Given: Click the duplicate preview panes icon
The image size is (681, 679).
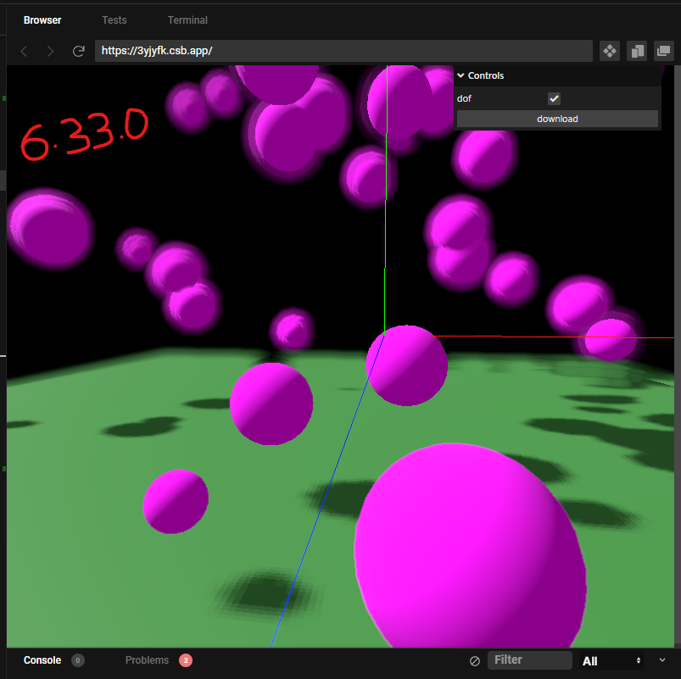Looking at the screenshot, I should coord(636,51).
